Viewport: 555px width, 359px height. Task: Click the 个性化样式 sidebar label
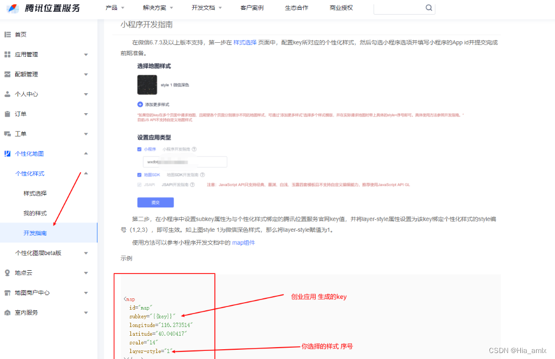coord(30,173)
